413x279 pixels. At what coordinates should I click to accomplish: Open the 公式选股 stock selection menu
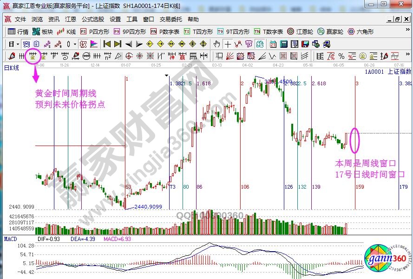(94, 19)
